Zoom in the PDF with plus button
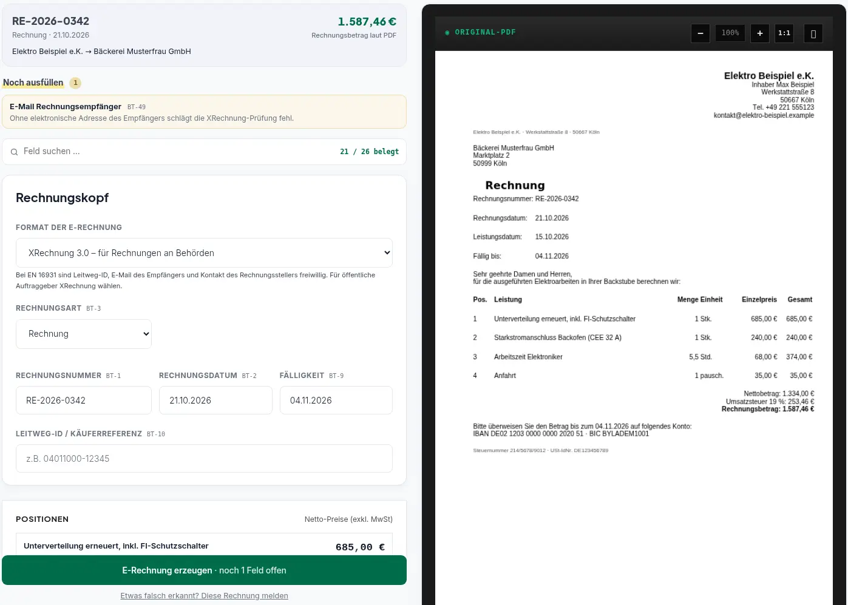 point(759,33)
